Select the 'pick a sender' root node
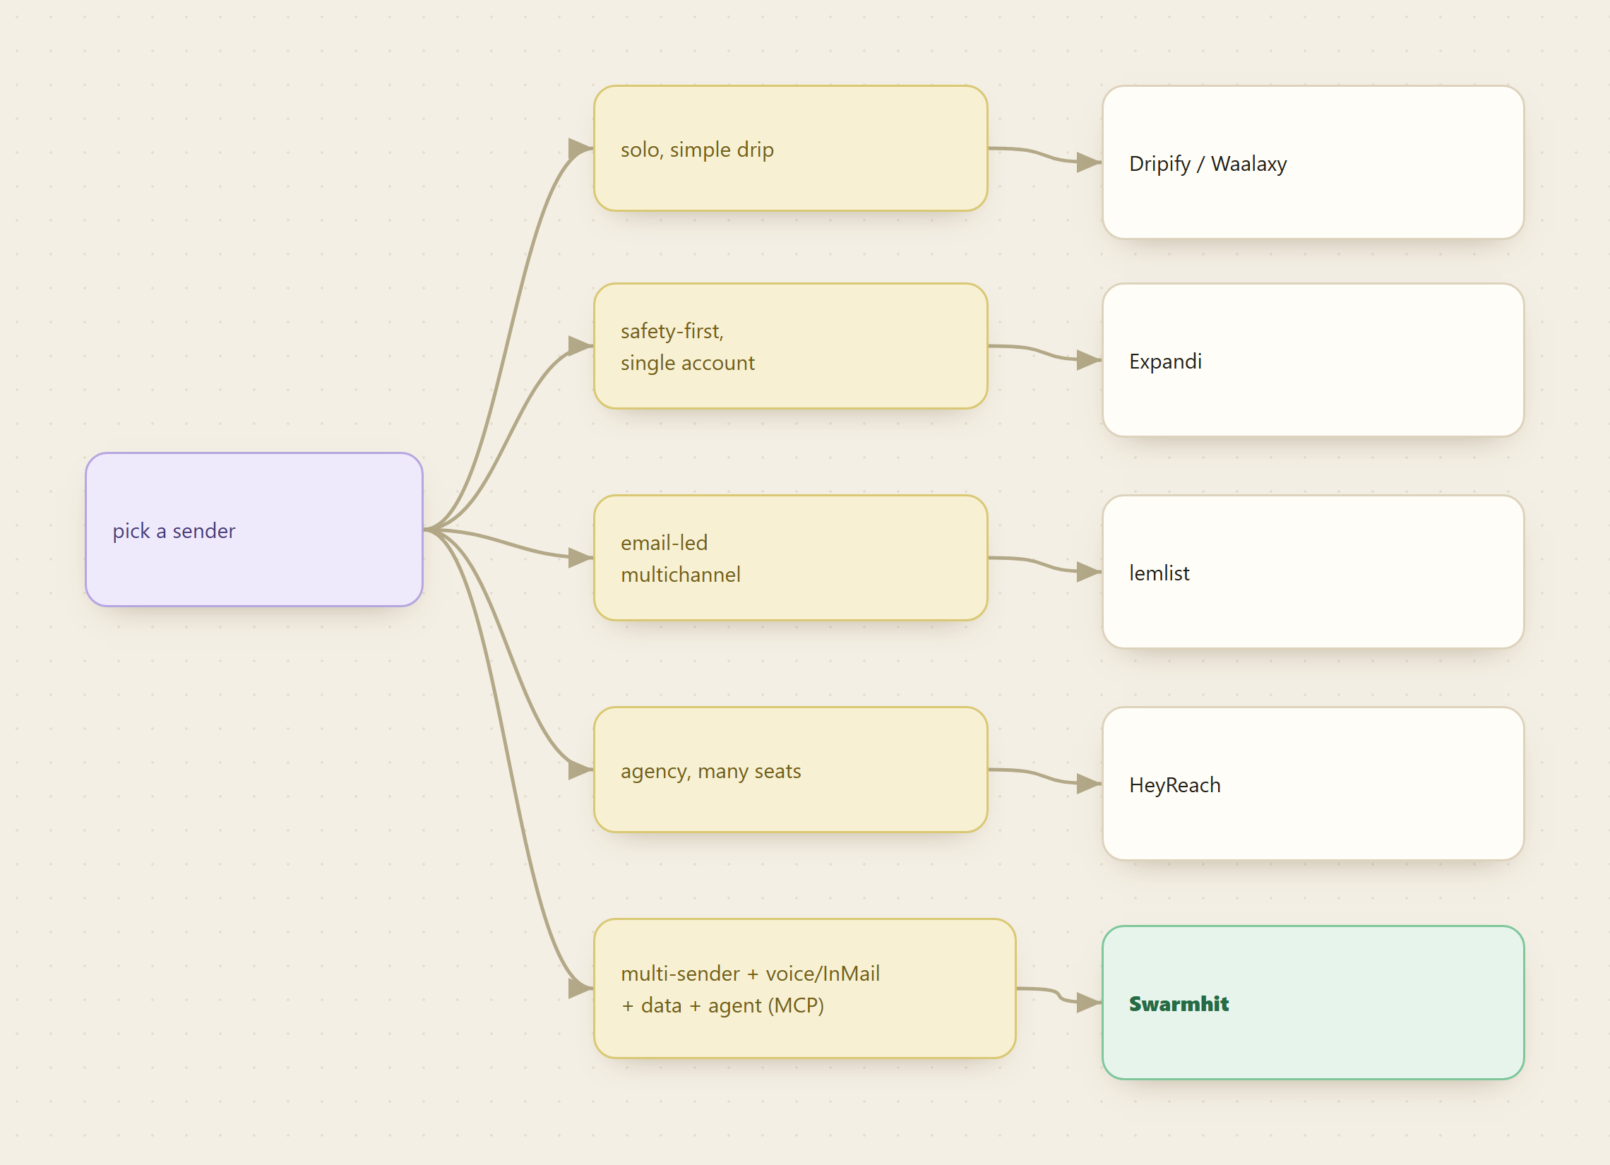 pyautogui.click(x=254, y=530)
